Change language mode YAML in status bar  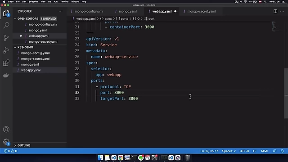pos(264,151)
